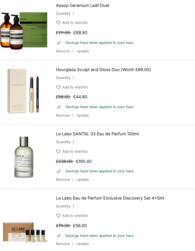
Task: Remove Aesop Geranium Leaf Duet from basket
Action: click(x=63, y=51)
